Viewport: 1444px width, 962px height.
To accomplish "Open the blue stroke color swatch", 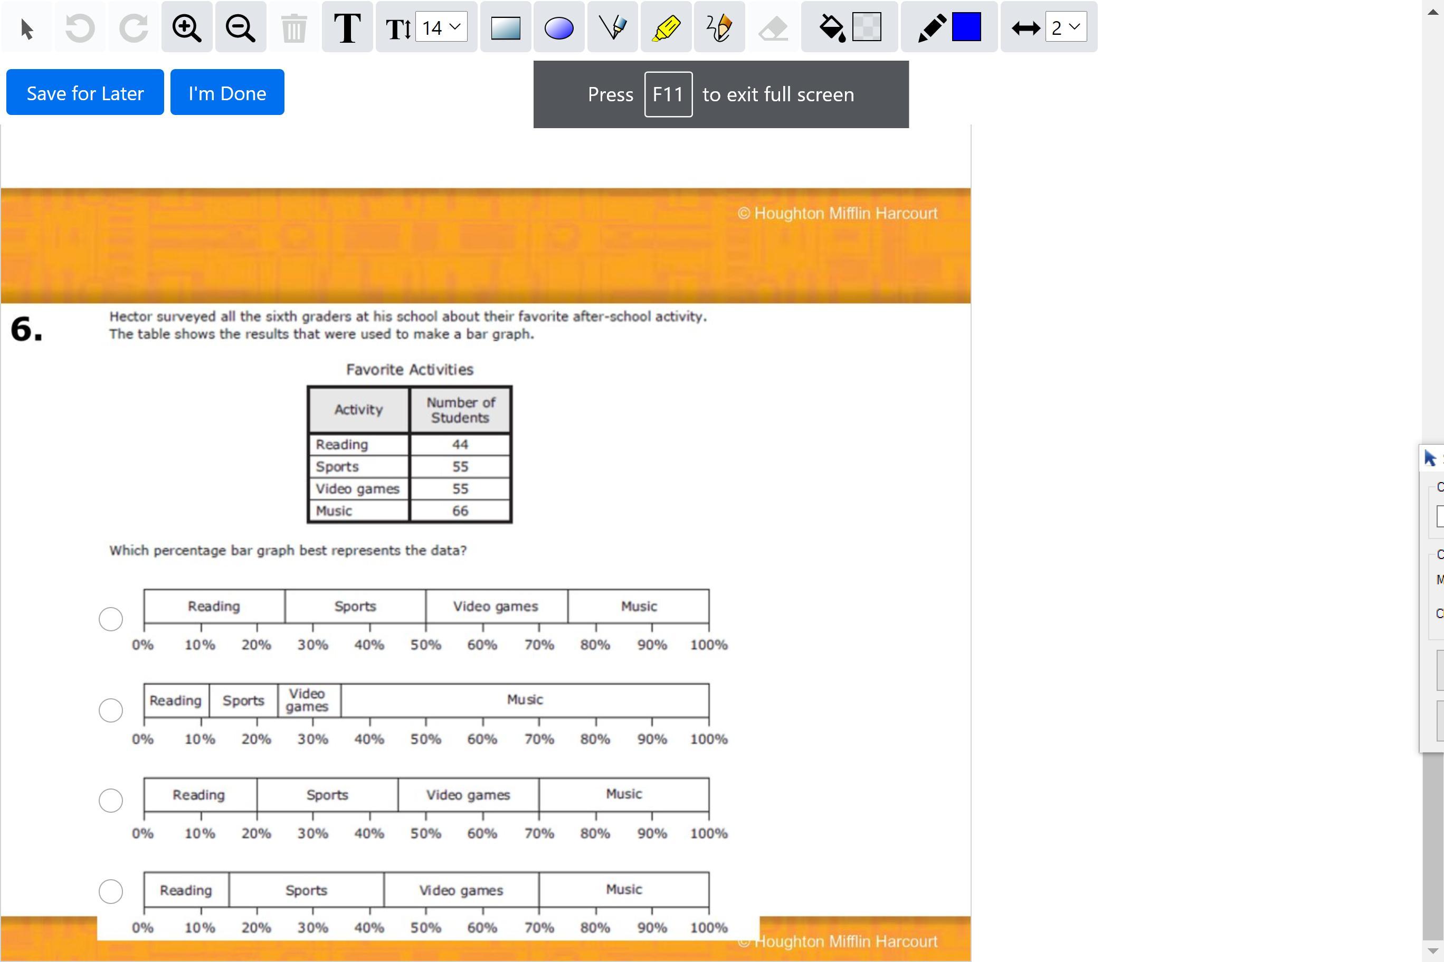I will tap(966, 27).
